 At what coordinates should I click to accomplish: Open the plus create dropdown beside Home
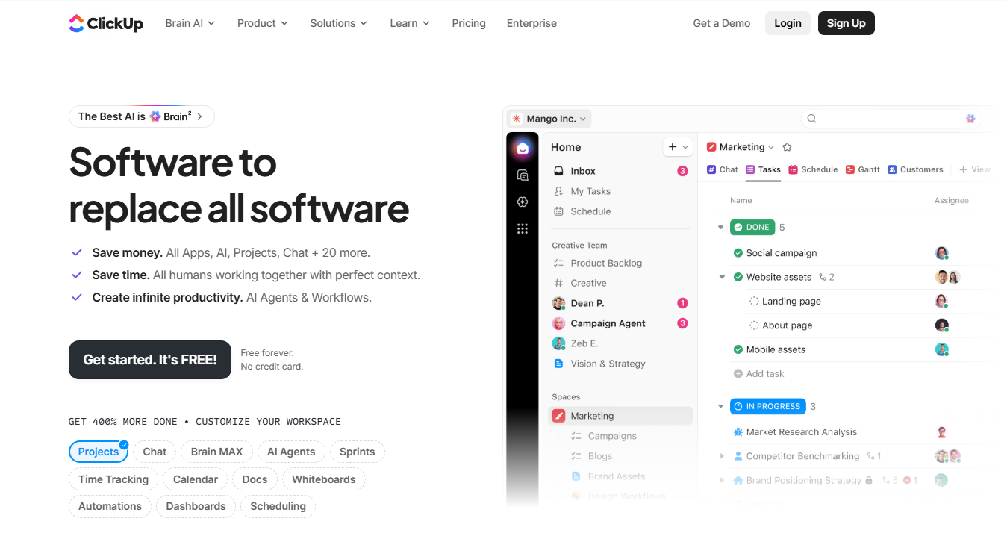tap(678, 147)
